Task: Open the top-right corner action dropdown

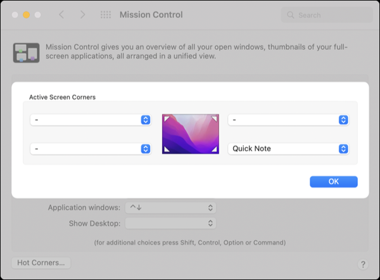Action: click(288, 120)
